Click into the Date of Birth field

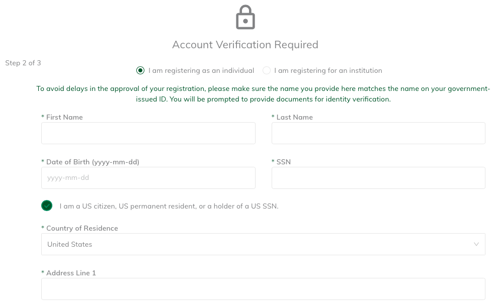coord(148,178)
